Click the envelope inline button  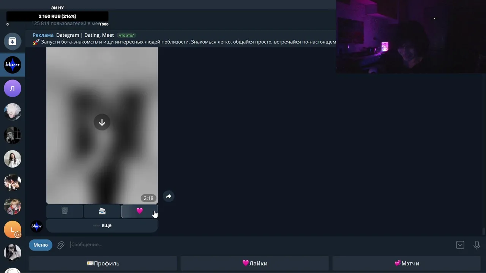tap(102, 211)
